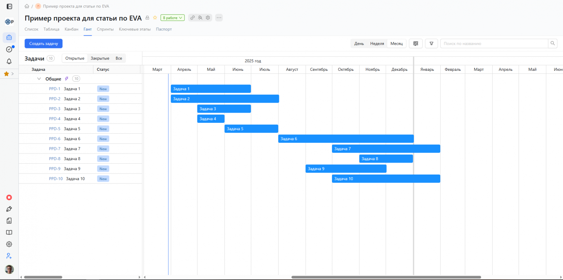This screenshot has height=280, width=563.
Task: Show Закрытые tasks
Action: click(100, 59)
